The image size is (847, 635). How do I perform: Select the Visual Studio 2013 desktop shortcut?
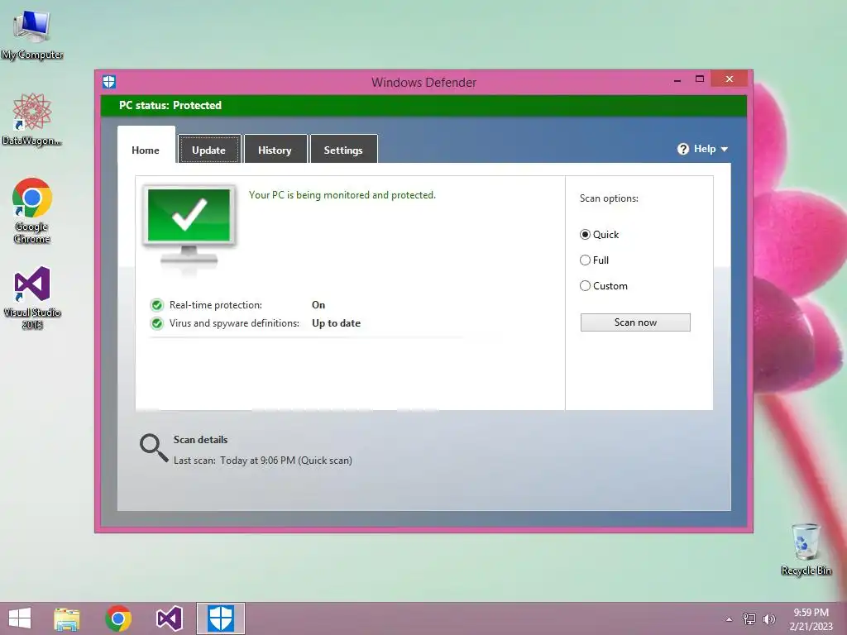(x=32, y=298)
